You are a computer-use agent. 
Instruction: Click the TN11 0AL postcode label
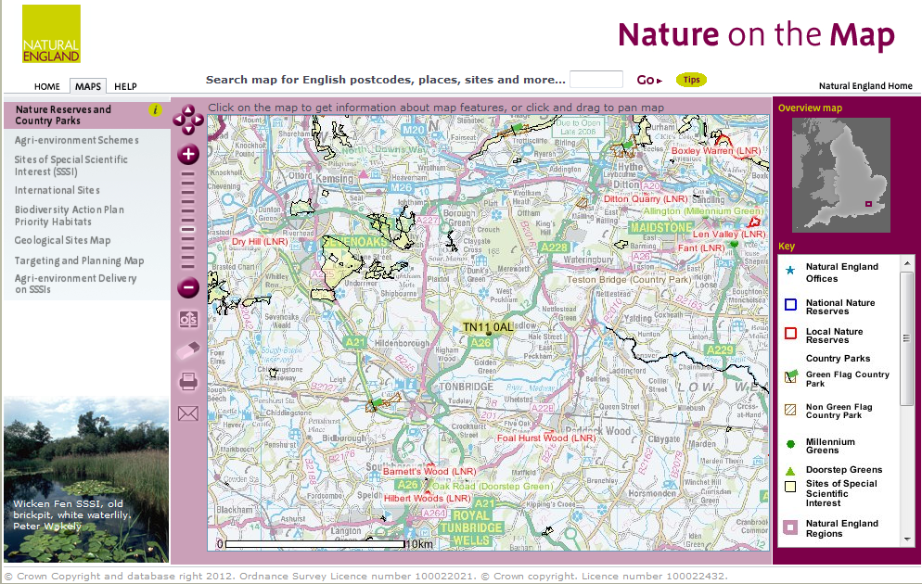tap(488, 327)
